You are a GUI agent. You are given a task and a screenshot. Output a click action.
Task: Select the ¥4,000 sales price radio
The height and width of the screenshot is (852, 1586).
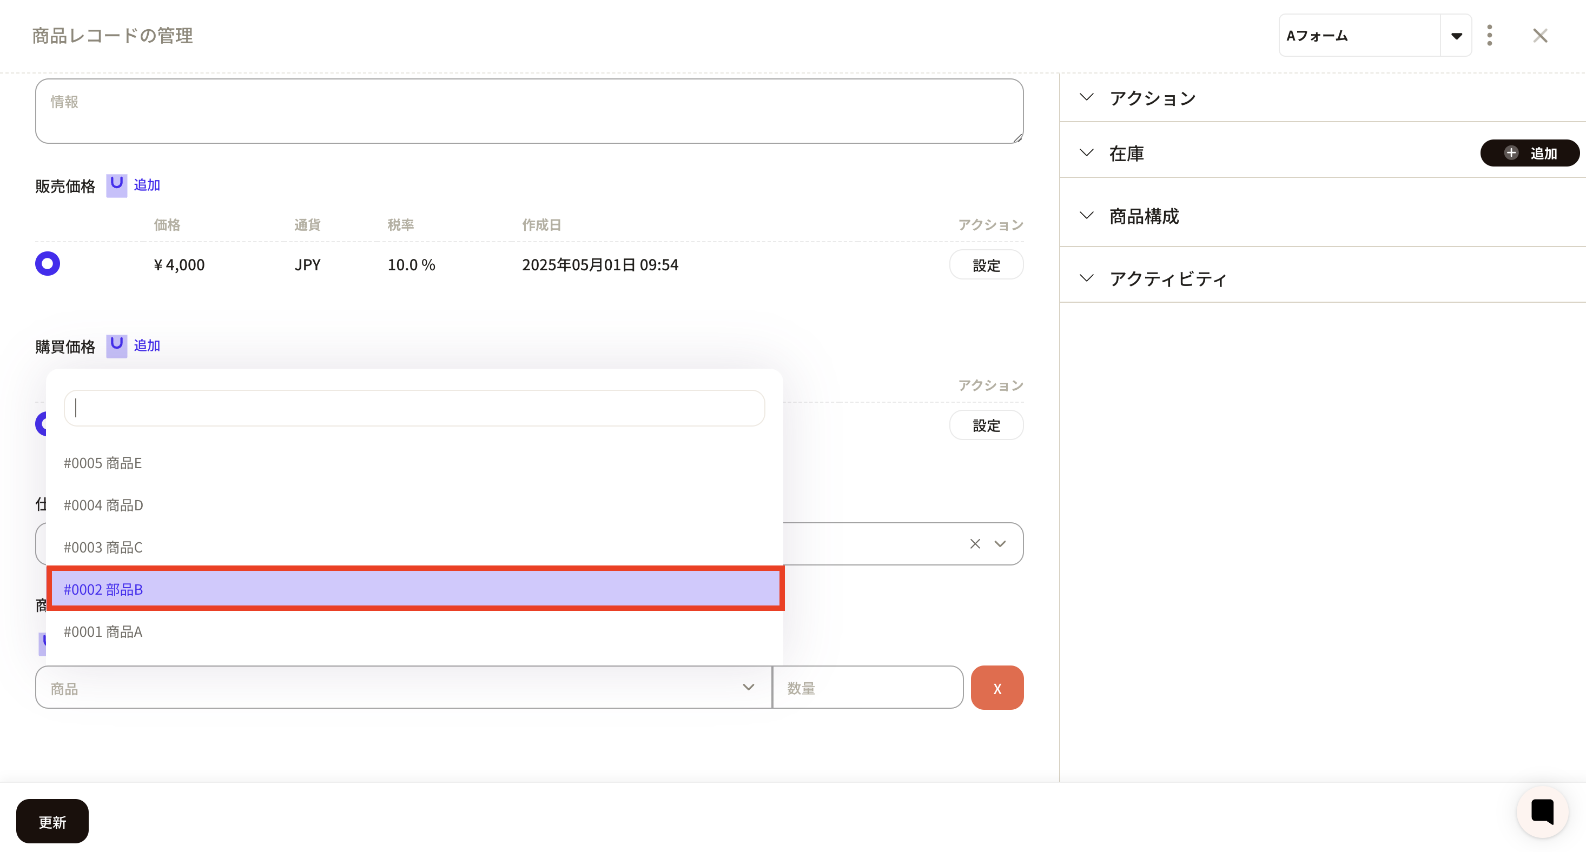48,264
